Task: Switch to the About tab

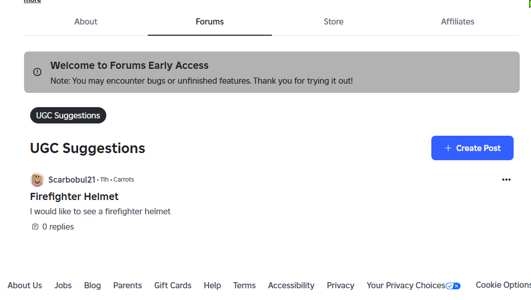Action: [86, 21]
